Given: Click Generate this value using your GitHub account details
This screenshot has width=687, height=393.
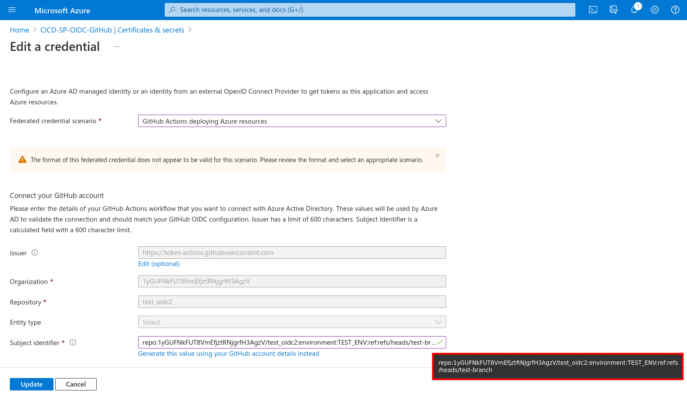Looking at the screenshot, I should 228,354.
